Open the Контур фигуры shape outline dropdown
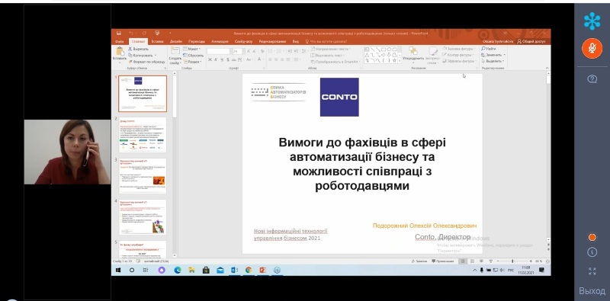The image size is (610, 301). point(458,55)
